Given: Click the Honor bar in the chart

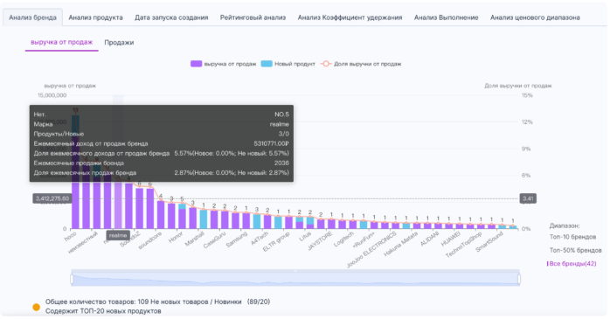Looking at the screenshot, I should click(x=182, y=216).
